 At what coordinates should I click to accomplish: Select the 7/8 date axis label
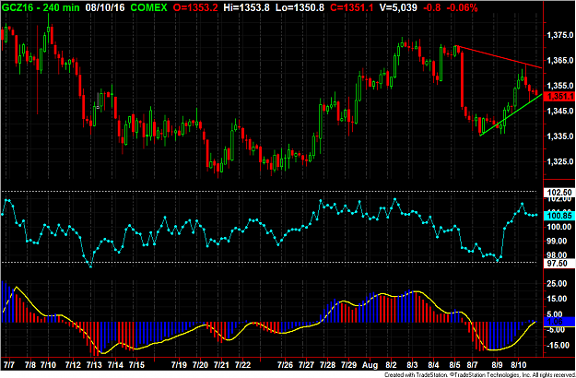click(x=30, y=366)
